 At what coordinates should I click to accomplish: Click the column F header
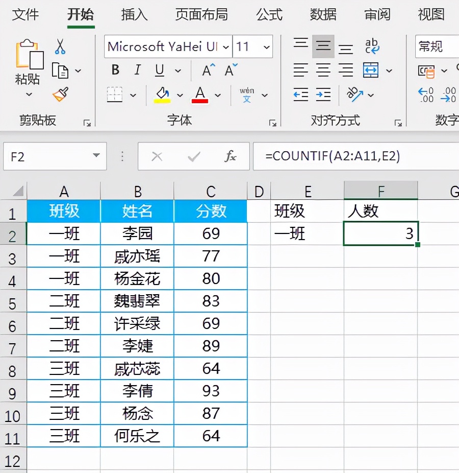point(380,191)
